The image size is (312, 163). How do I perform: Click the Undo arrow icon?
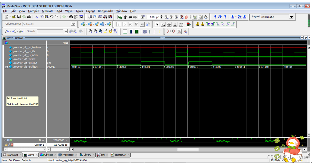52,17
